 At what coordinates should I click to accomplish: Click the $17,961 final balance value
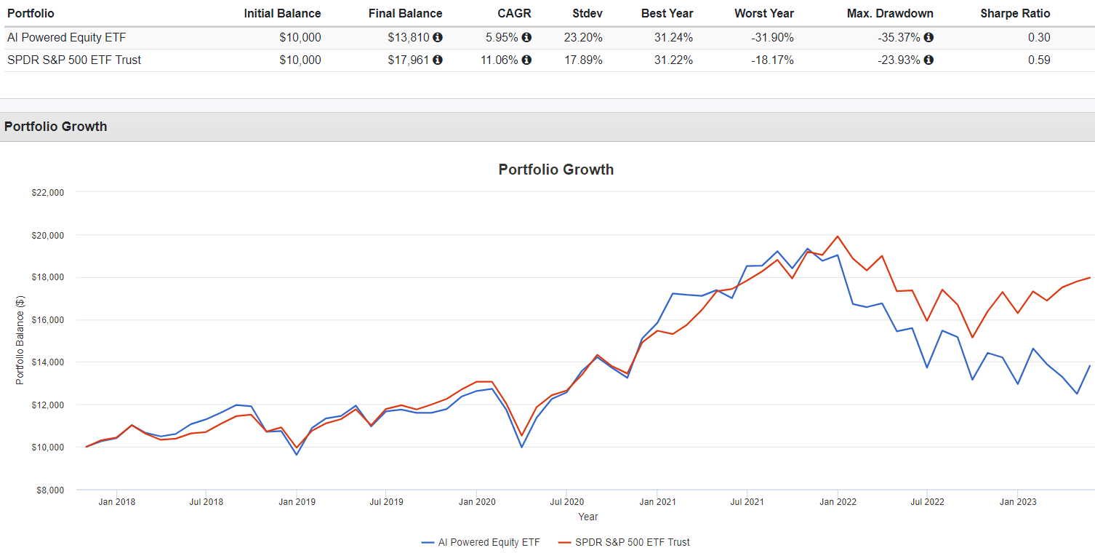click(x=409, y=60)
